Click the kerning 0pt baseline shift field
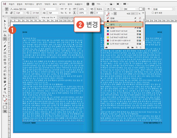The image size is (177, 138). click(x=53, y=13)
